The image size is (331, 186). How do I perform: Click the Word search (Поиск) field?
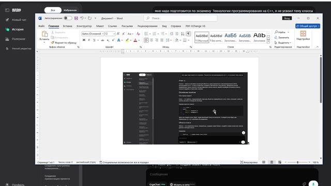(180, 19)
